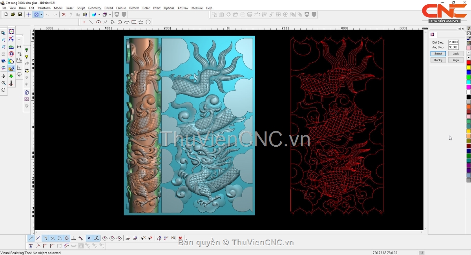The width and height of the screenshot is (471, 255).
Task: Select the ellipse drawing tool
Action: pyautogui.click(x=127, y=22)
